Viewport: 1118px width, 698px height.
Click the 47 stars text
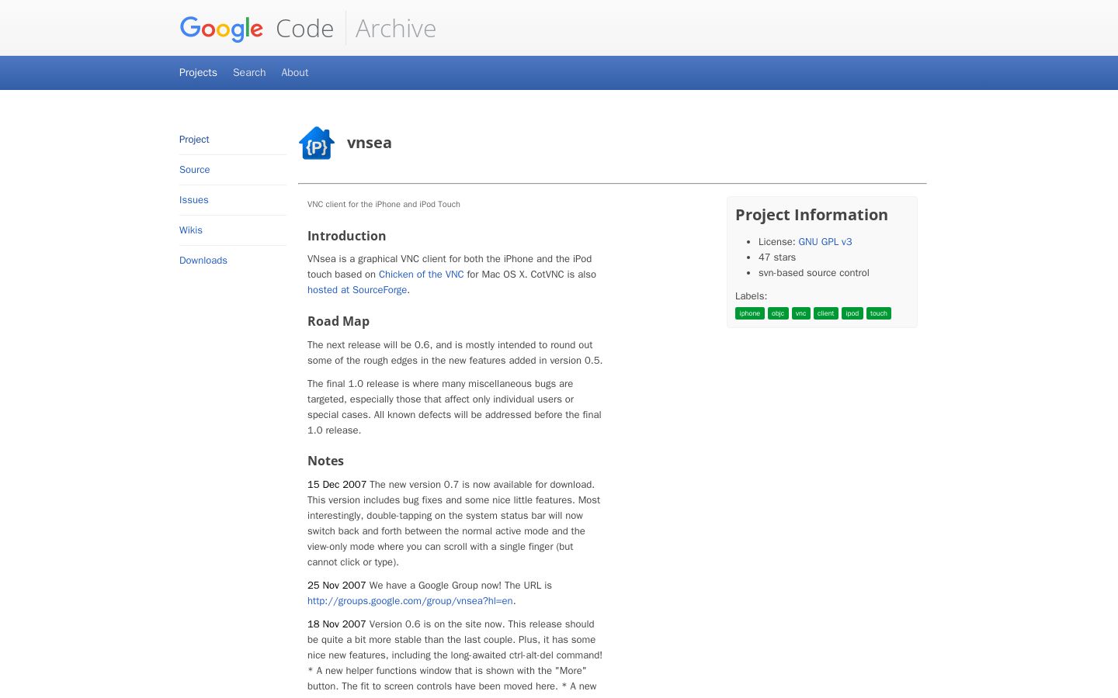(777, 257)
